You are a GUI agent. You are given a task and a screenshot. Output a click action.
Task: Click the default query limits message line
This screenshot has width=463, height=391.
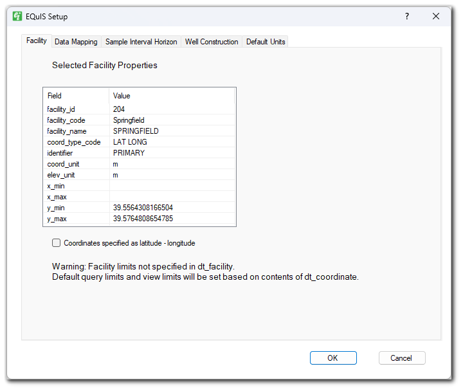pos(205,277)
